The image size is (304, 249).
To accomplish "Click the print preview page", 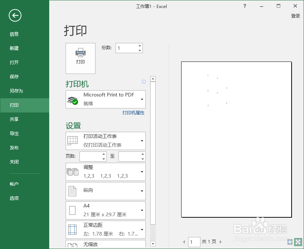I will coord(236,139).
